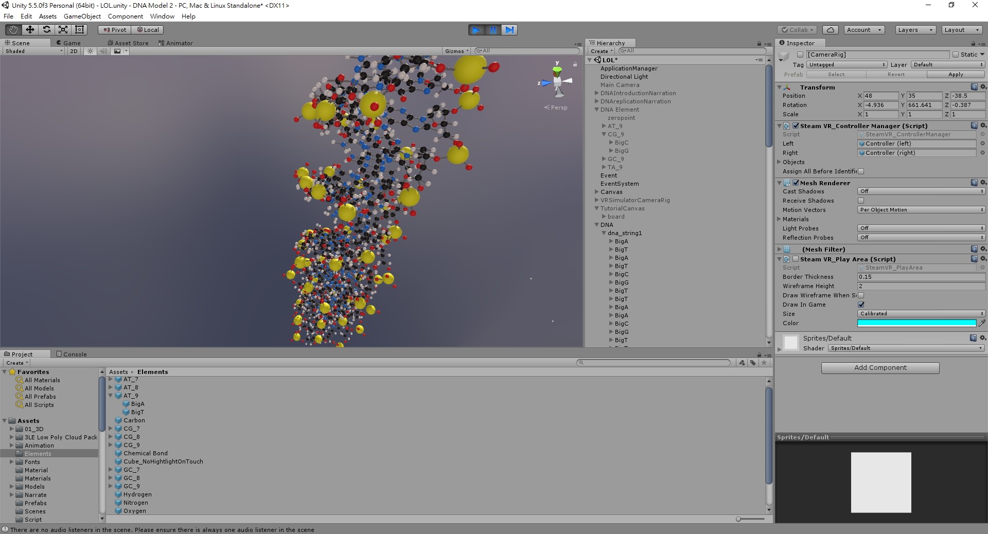
Task: Click the Add Component button
Action: click(880, 368)
